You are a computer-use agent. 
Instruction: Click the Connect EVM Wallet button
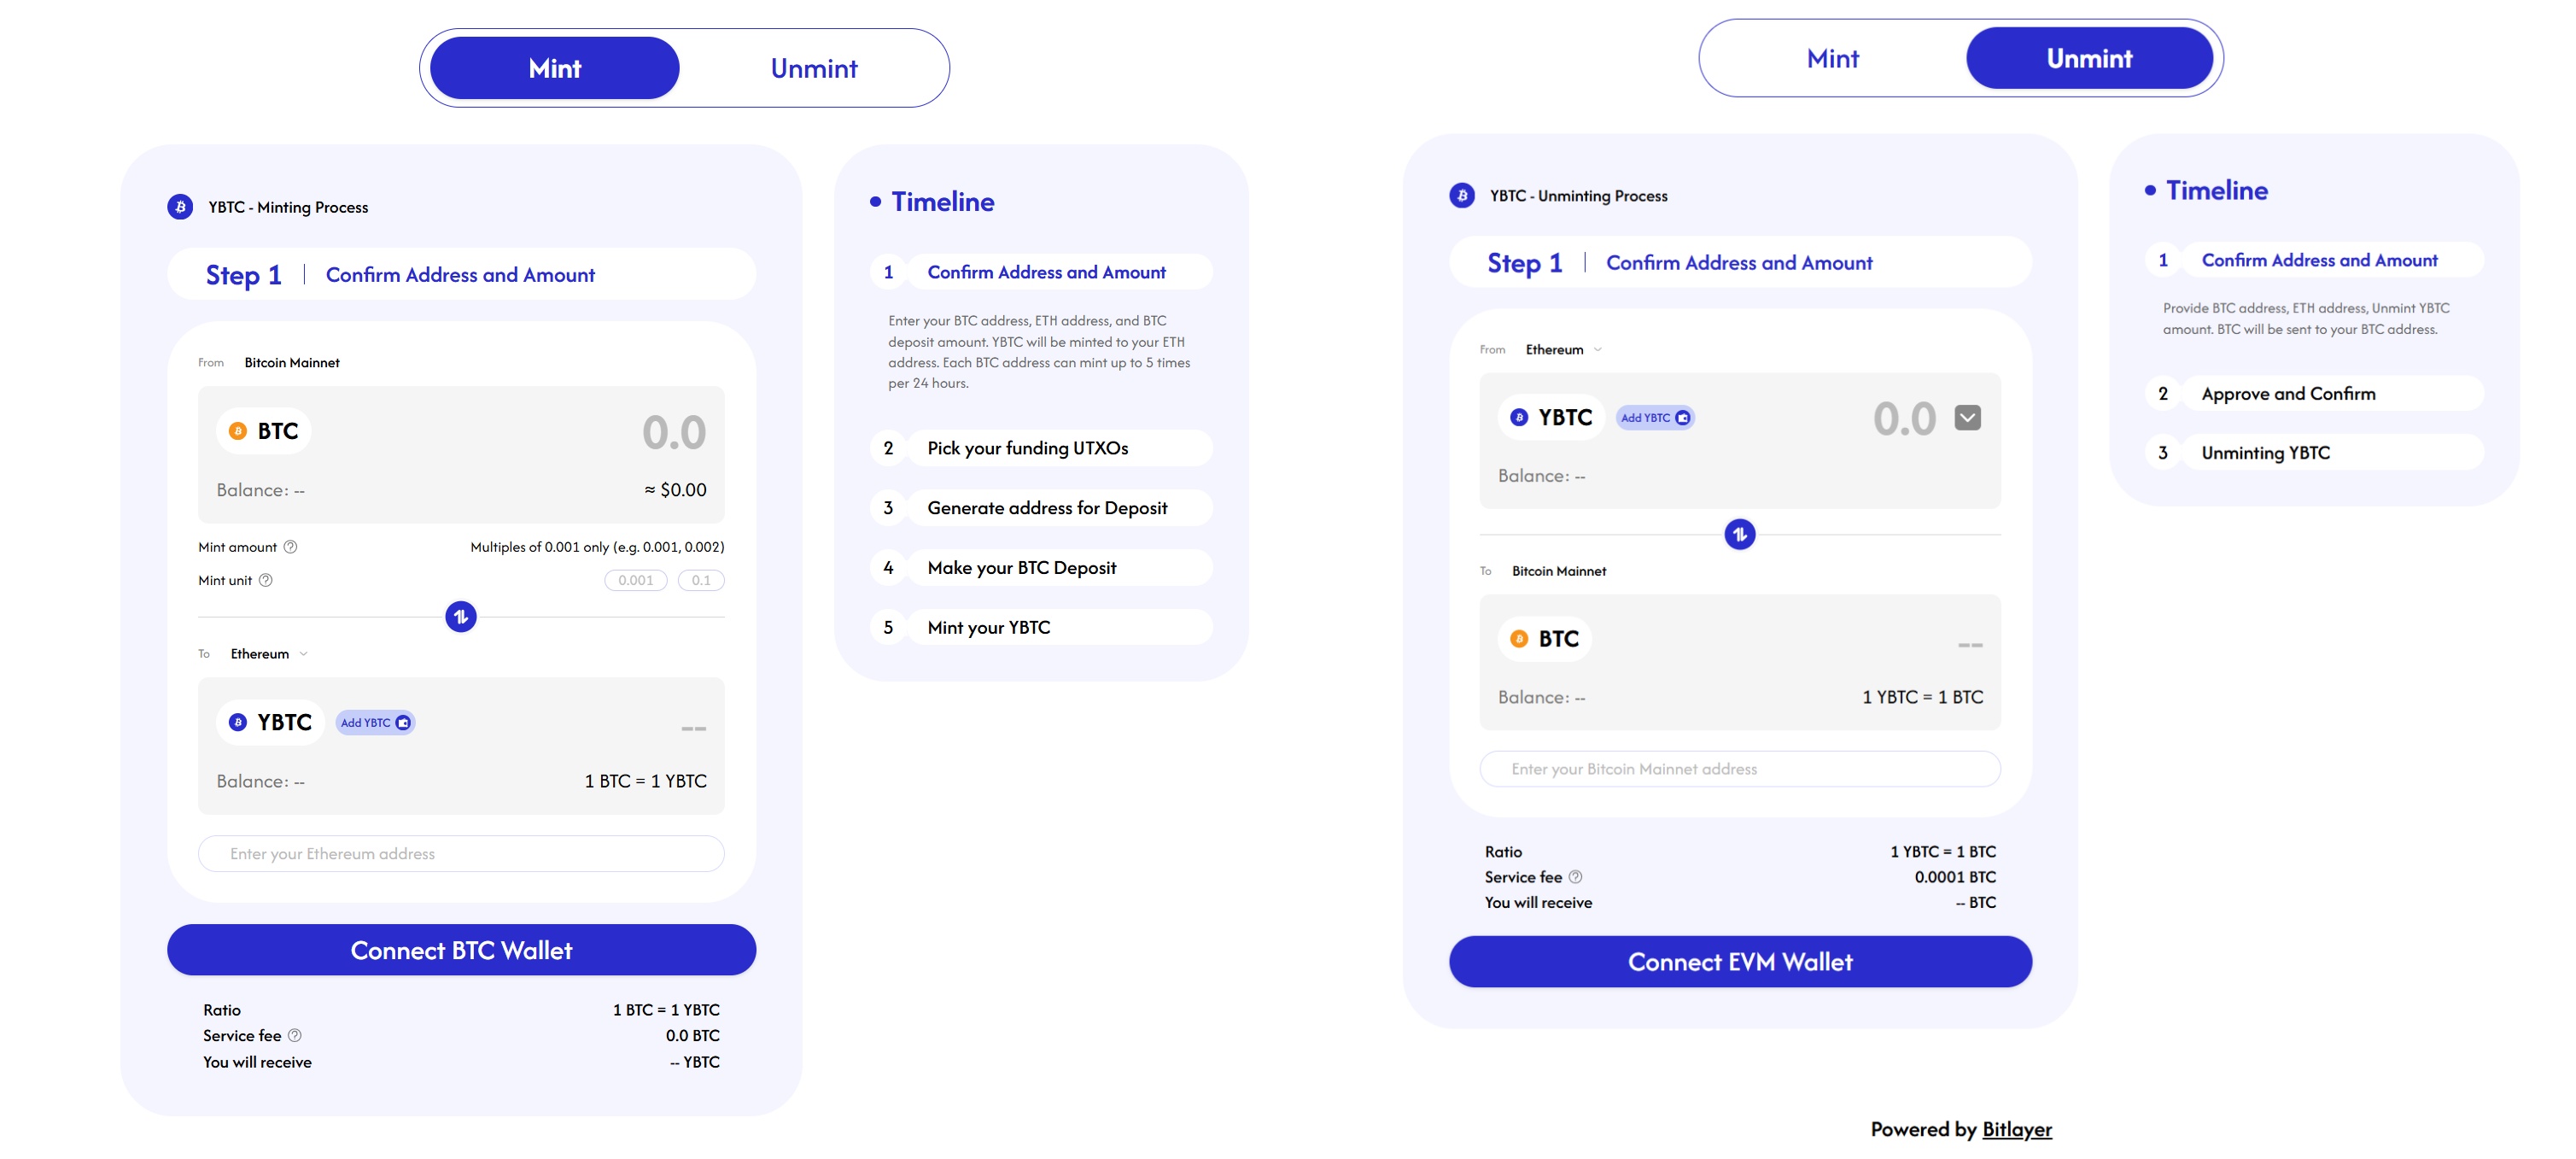tap(1739, 962)
